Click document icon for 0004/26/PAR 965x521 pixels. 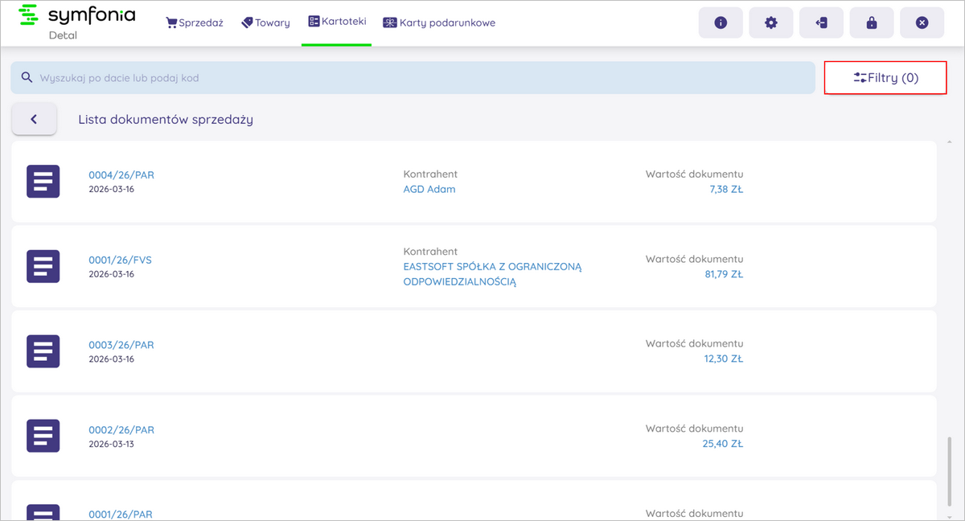coord(43,181)
